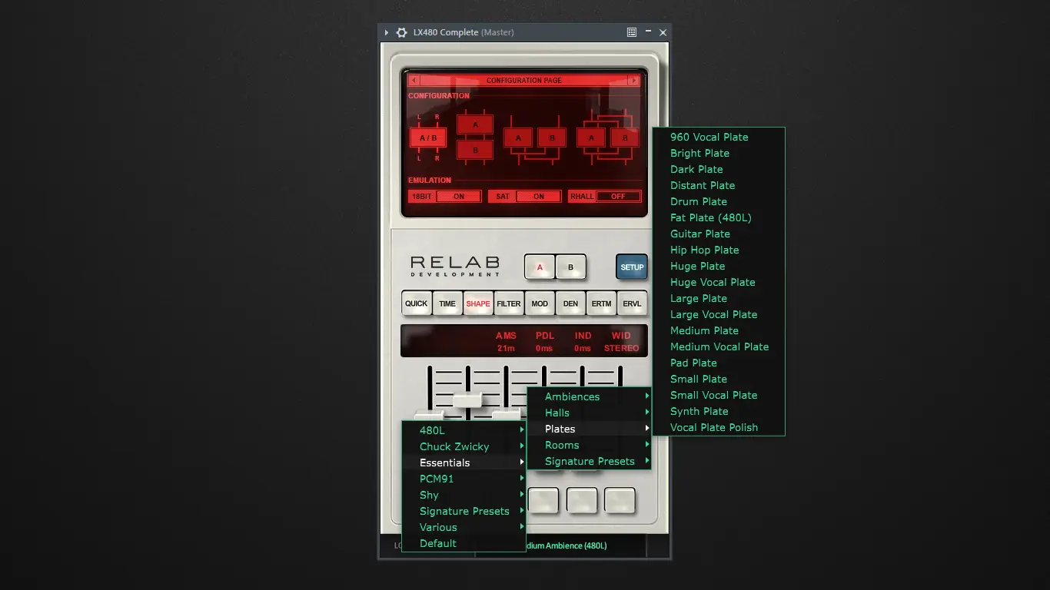
Task: Load the Distant Plate preset
Action: click(x=719, y=185)
